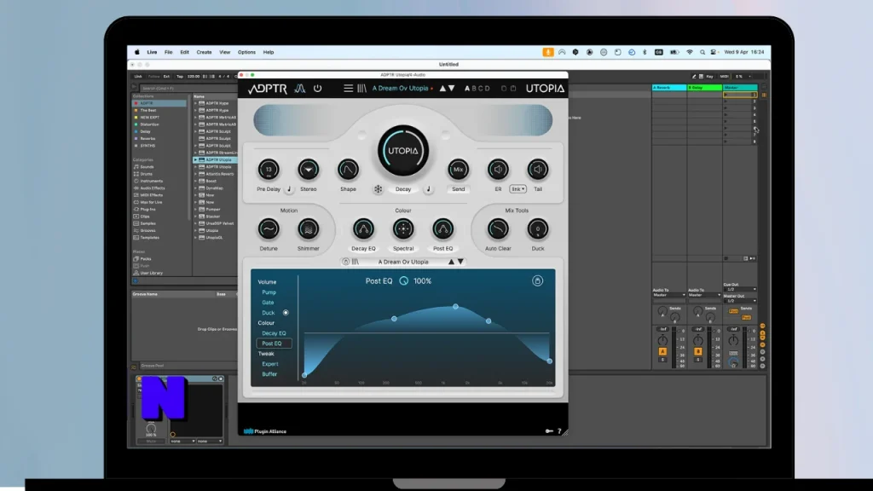Open the Gate page in the editor sidebar

pos(268,303)
